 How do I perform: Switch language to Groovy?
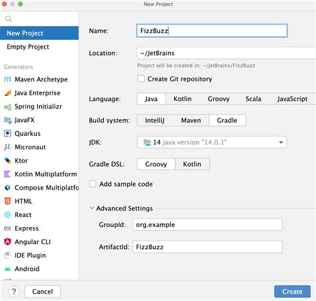pyautogui.click(x=219, y=99)
